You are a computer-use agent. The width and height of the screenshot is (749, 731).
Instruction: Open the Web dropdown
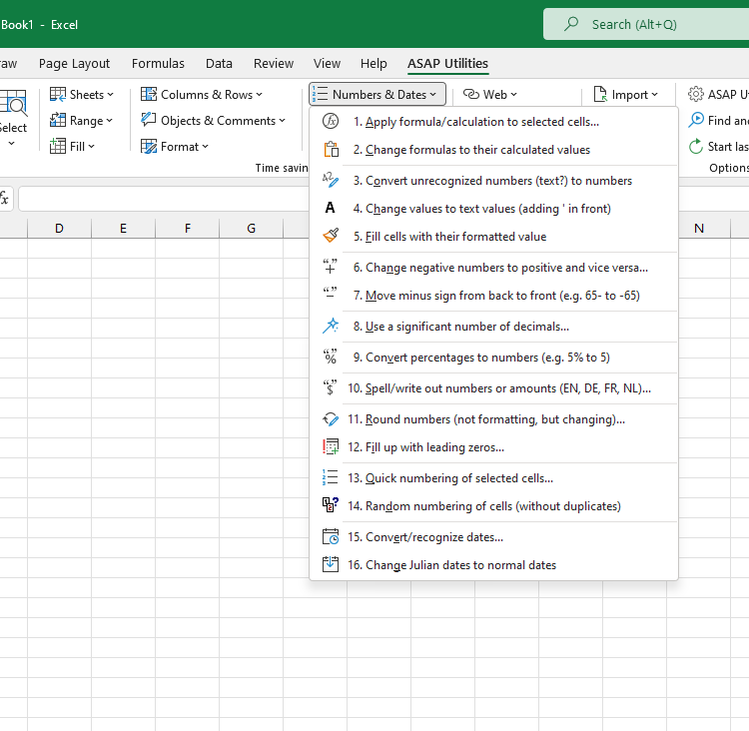(490, 94)
